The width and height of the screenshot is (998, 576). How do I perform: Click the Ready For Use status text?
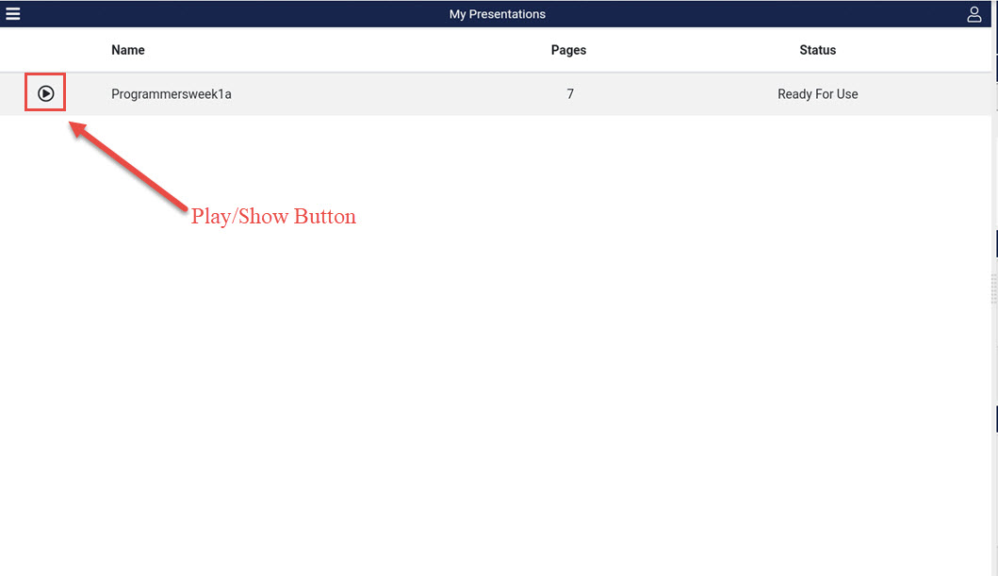pyautogui.click(x=817, y=94)
